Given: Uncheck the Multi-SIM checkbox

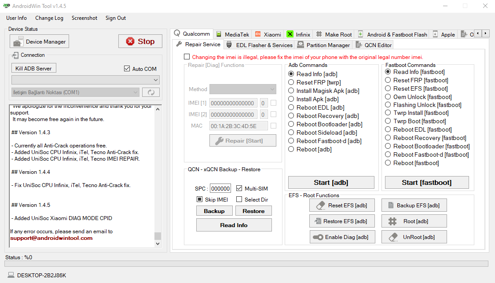Looking at the screenshot, I should coord(239,188).
